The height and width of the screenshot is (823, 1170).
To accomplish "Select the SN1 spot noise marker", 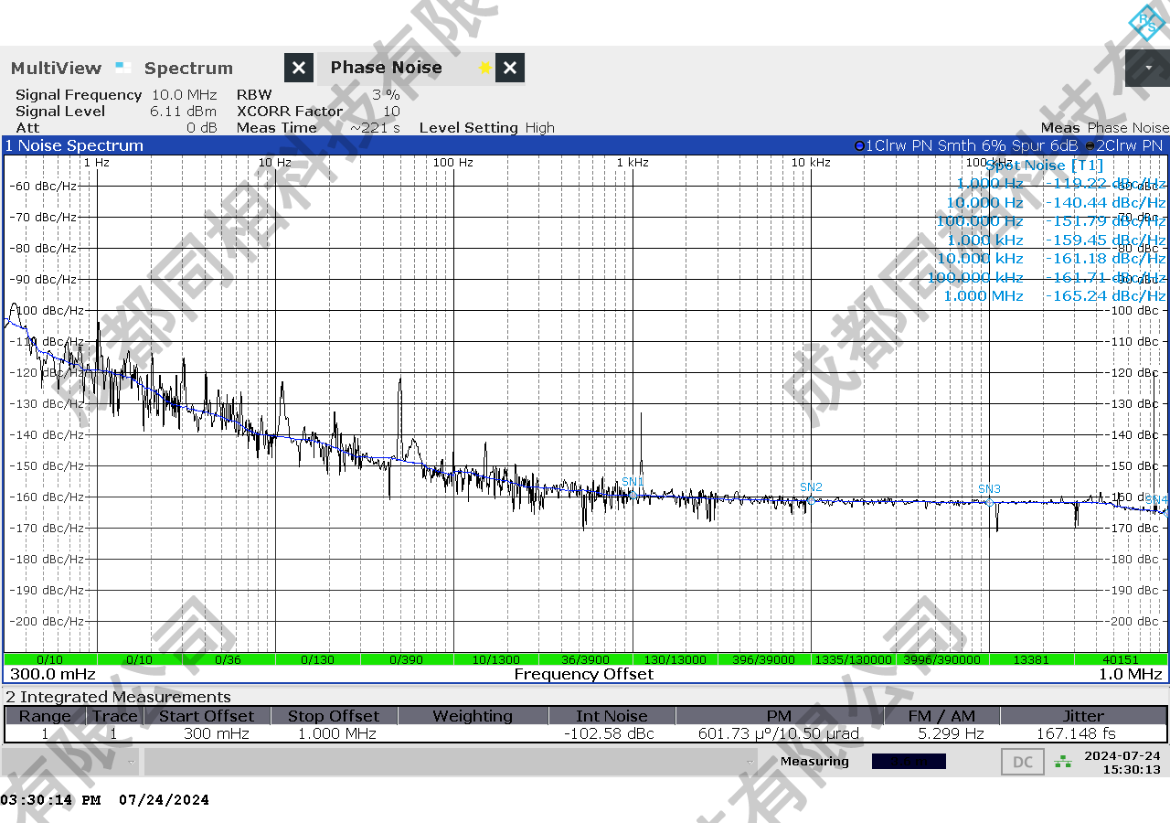I will pyautogui.click(x=632, y=495).
